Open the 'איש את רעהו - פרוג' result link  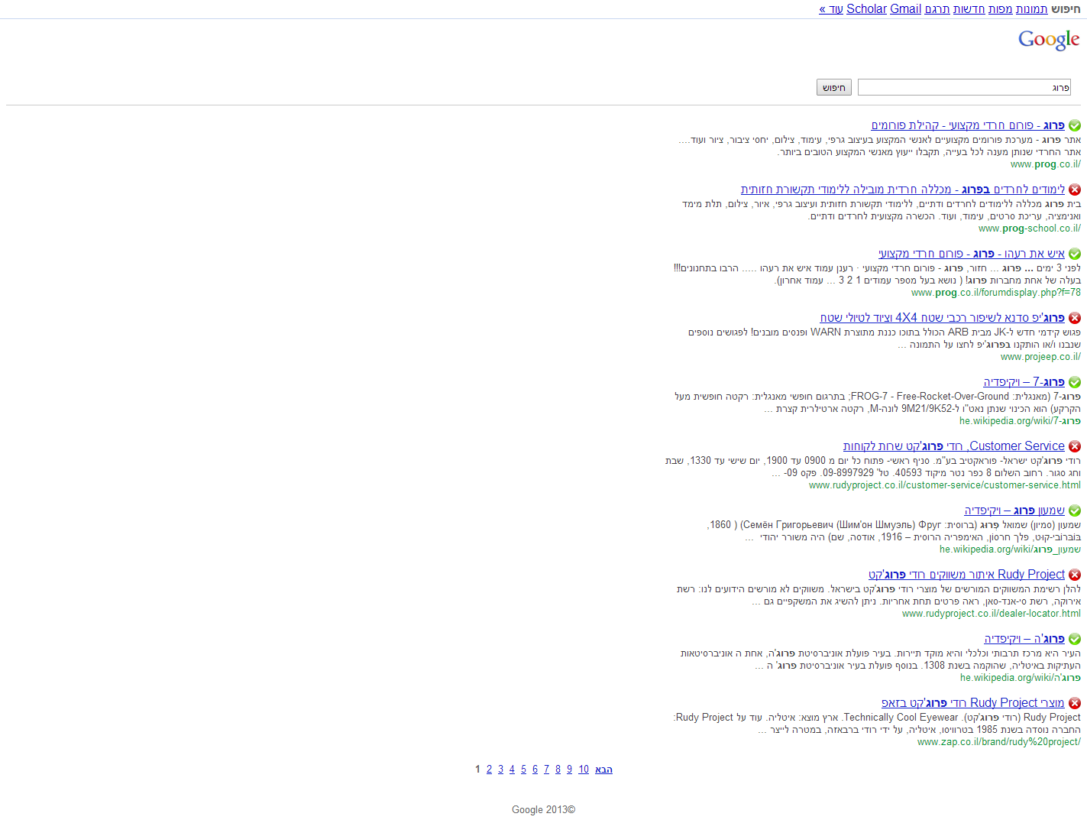tap(972, 254)
